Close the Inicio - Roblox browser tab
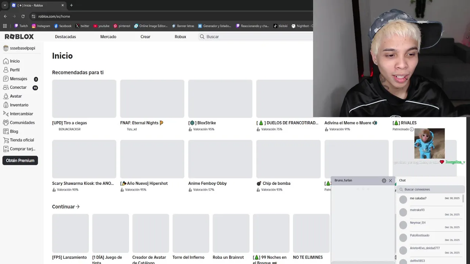The width and height of the screenshot is (470, 264). pos(62,5)
